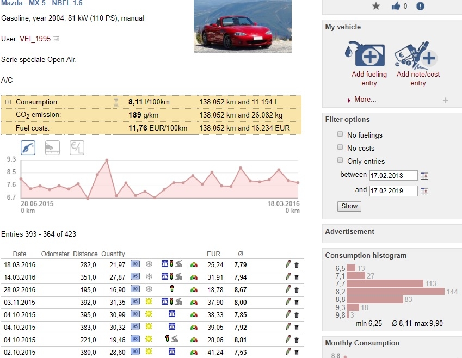
Task: Delete the 28.02.2016 entry using the trash icon
Action: [x=297, y=290]
